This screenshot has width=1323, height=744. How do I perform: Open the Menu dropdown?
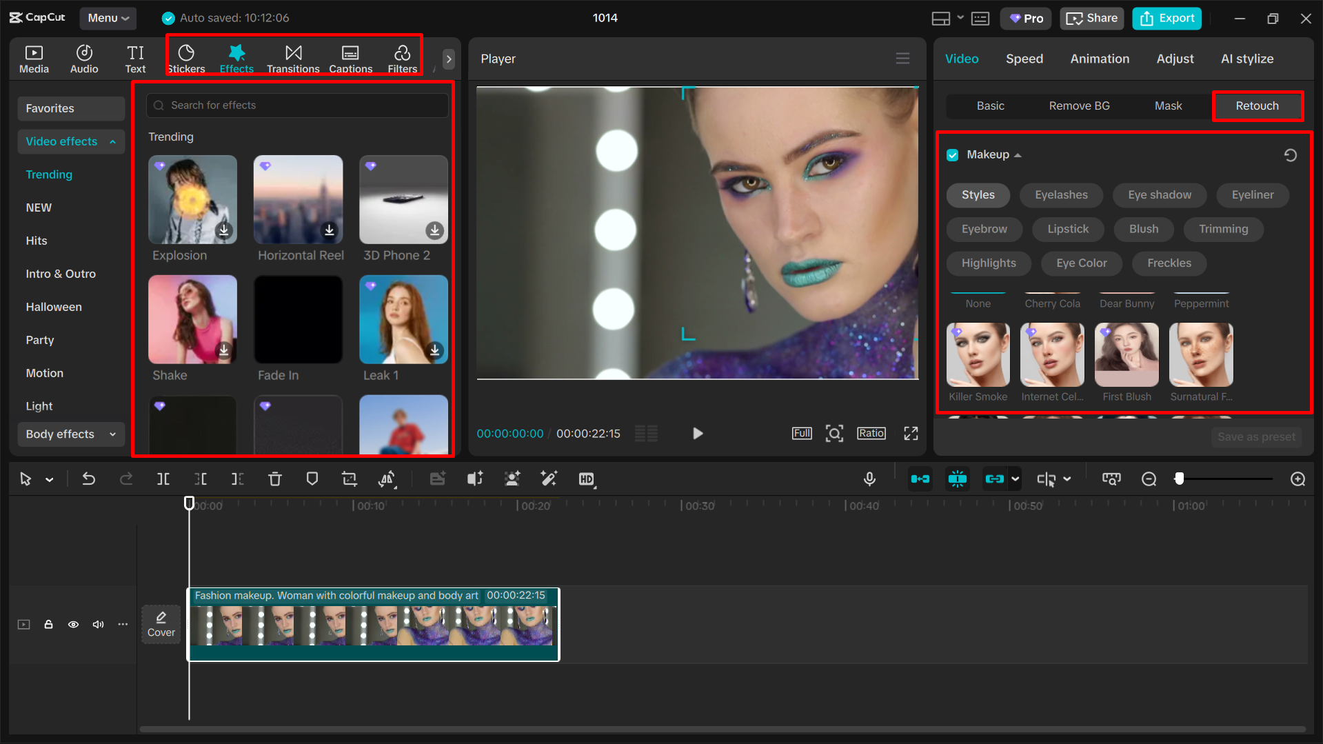click(x=108, y=18)
